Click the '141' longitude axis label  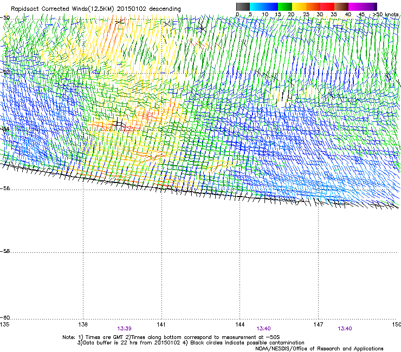tap(161, 324)
